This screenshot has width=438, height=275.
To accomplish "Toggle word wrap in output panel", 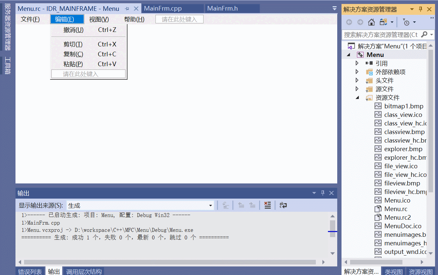I will [x=283, y=205].
